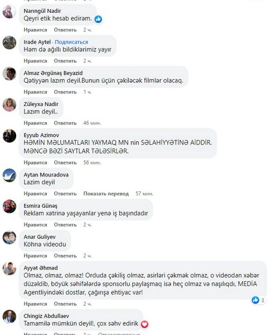Like Eyyub Azimov's comment
Viewport: 270px width, 335px height.
click(x=35, y=162)
